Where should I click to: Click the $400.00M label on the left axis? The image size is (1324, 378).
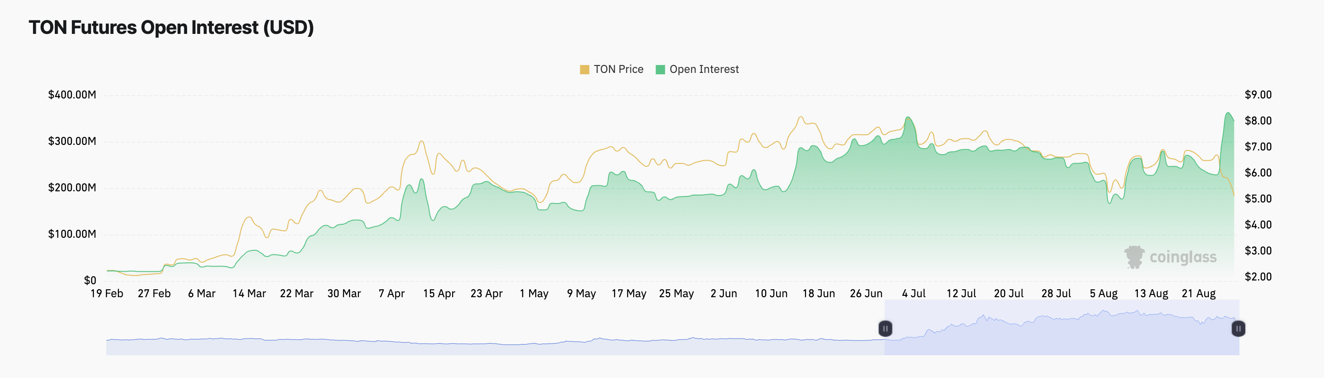tap(72, 95)
